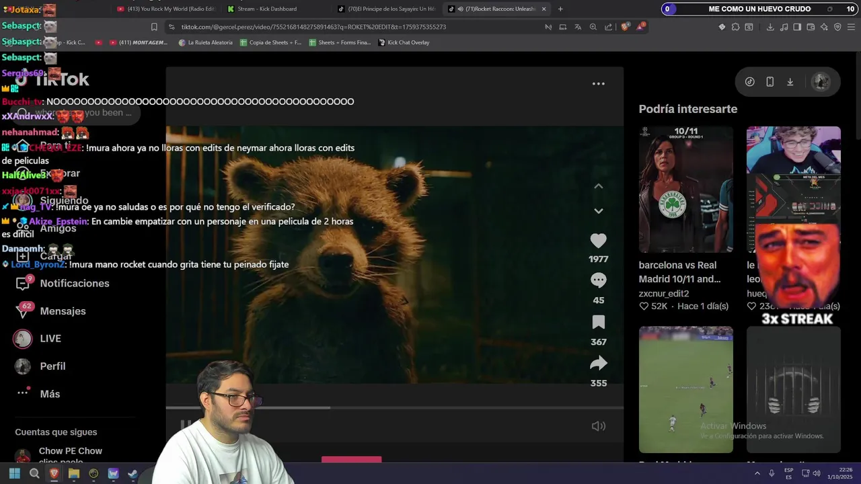
Task: Open the browser downloads icon
Action: tap(770, 27)
